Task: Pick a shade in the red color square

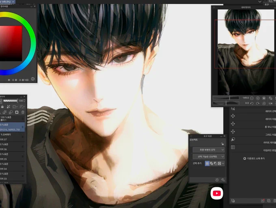Action: [x=11, y=43]
